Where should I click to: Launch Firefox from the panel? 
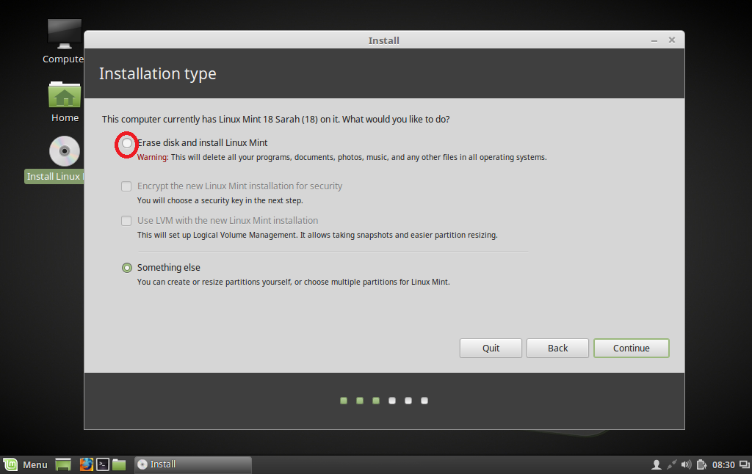click(x=87, y=464)
